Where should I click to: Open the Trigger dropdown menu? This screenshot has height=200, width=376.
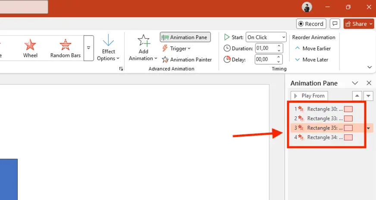[176, 48]
